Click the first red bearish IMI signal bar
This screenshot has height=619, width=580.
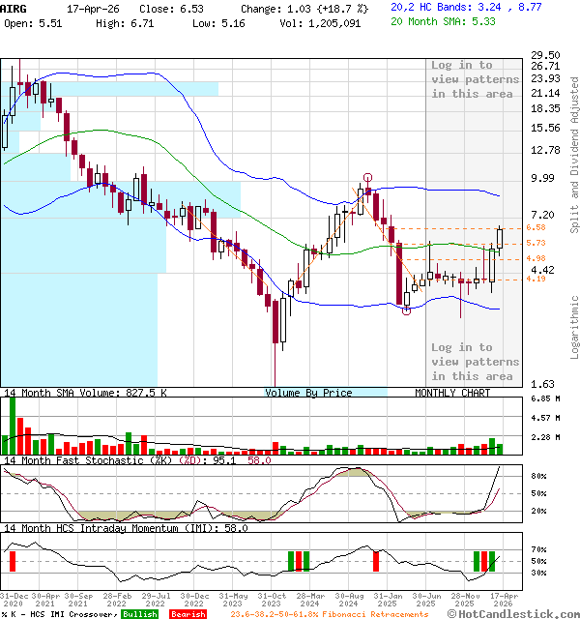(x=13, y=561)
